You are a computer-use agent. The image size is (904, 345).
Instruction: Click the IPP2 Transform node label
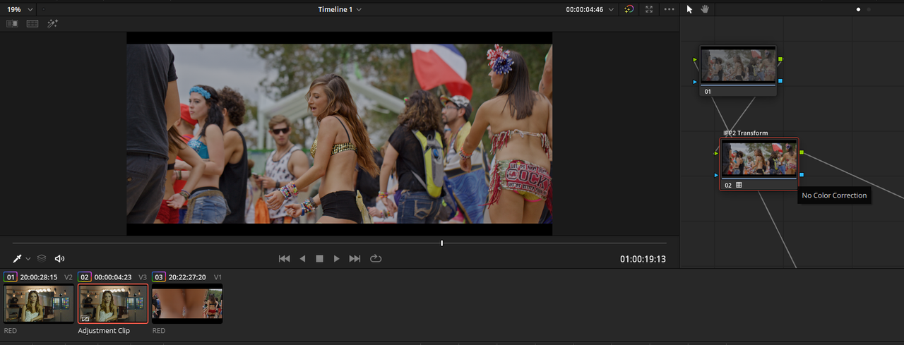pyautogui.click(x=745, y=133)
